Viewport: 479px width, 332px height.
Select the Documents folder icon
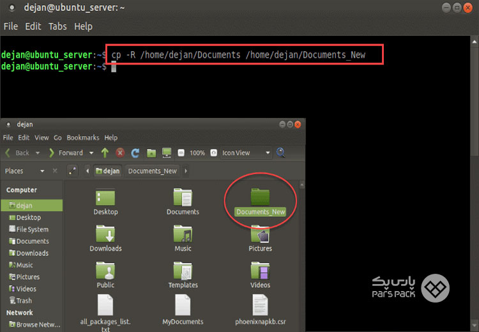click(183, 197)
